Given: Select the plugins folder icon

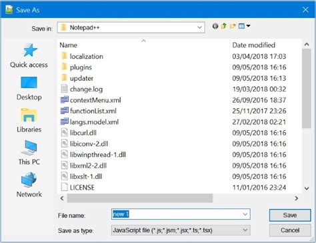Looking at the screenshot, I should (64, 67).
